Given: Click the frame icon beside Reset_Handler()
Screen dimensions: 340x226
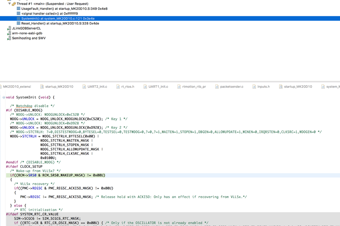Looking at the screenshot, I should click(x=18, y=23).
